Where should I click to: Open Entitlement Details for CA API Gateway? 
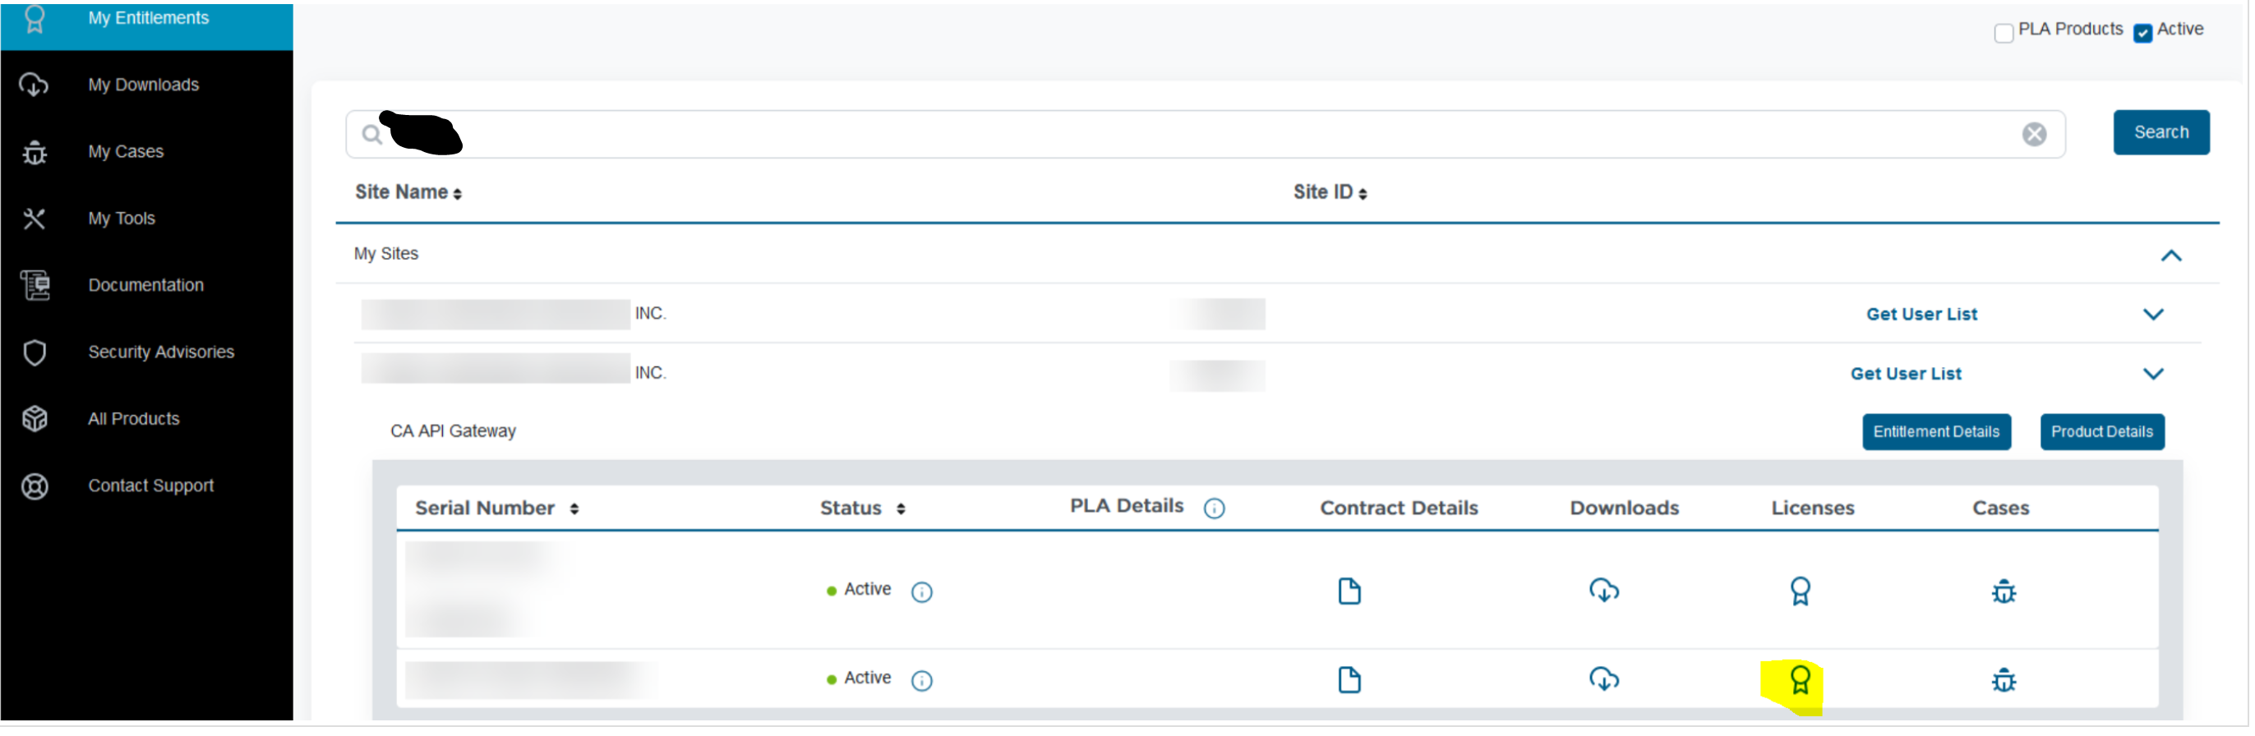(x=1935, y=432)
